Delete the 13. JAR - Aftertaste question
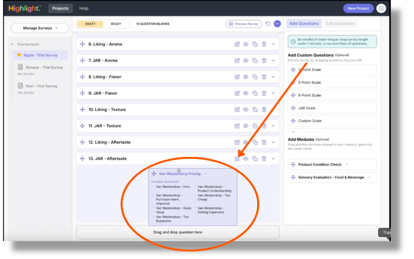The width and height of the screenshot is (414, 259). point(264,159)
